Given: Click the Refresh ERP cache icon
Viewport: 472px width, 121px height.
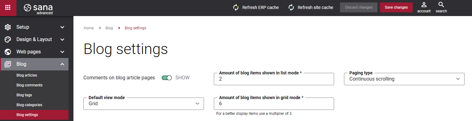Looking at the screenshot, I should pos(236,7).
